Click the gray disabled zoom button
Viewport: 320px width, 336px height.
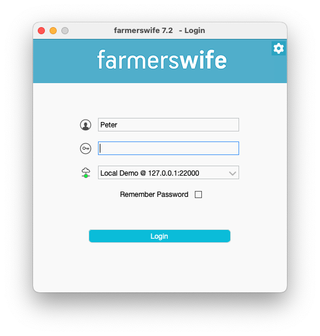65,31
